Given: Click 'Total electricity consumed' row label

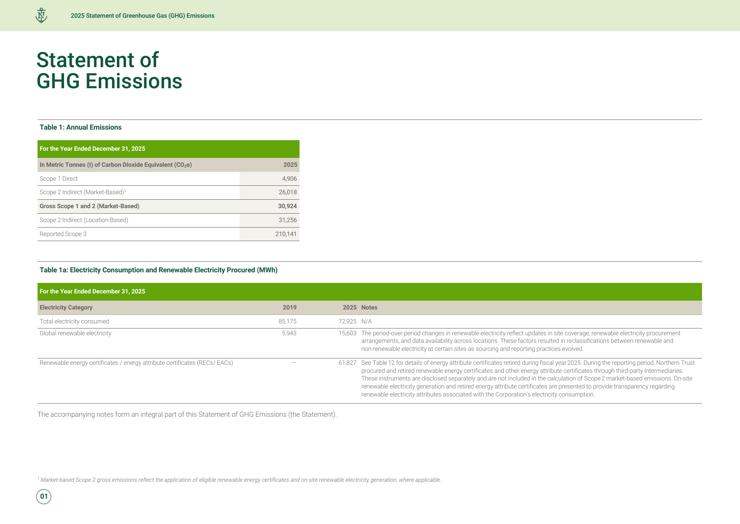Looking at the screenshot, I should tap(74, 321).
